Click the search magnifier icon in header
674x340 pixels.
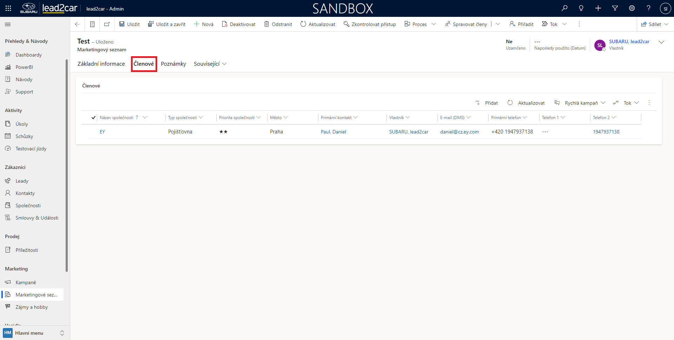point(564,8)
